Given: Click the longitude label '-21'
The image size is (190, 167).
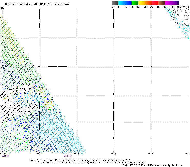Looking at the screenshot, I should 113,154.
